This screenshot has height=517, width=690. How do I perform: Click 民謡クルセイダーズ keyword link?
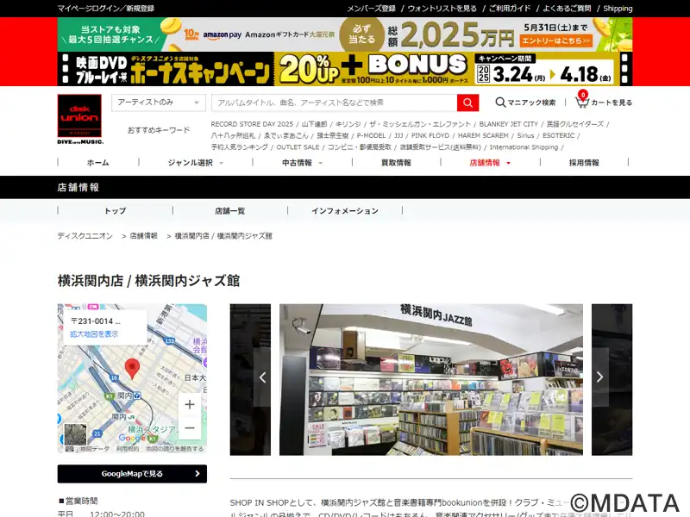tap(575, 124)
